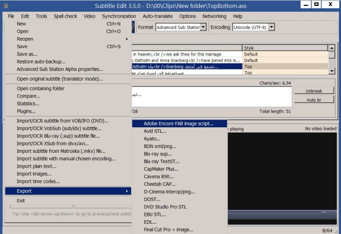Select the row with 'in heaven' subtitle
The width and height of the screenshot is (341, 234).
pos(230,54)
